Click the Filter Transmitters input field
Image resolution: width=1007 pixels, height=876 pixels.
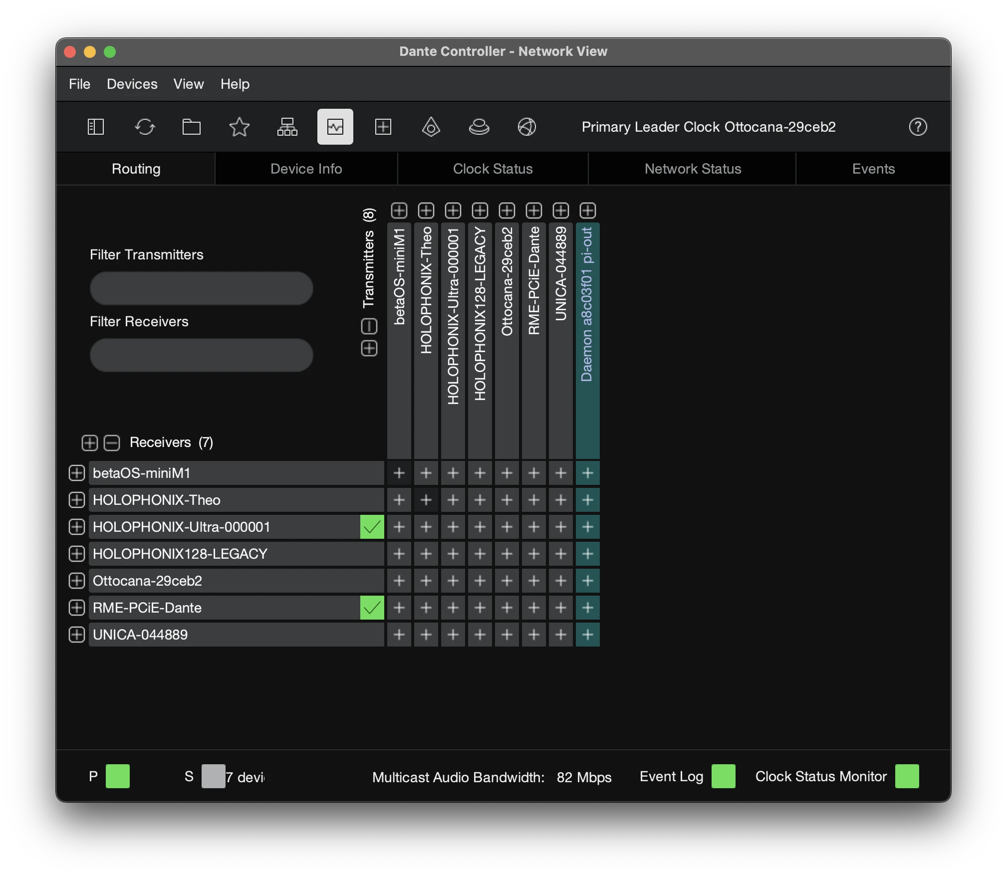202,288
